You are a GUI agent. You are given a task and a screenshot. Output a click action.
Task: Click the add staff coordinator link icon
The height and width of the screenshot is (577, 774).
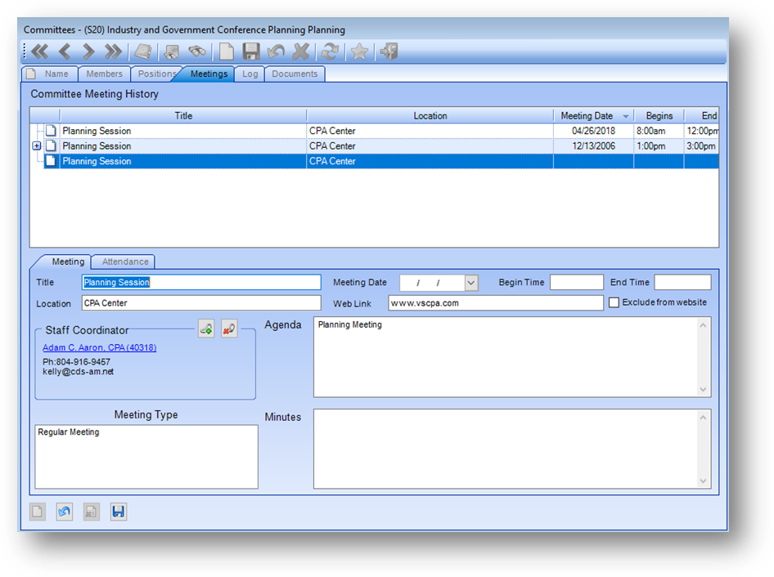pos(206,329)
